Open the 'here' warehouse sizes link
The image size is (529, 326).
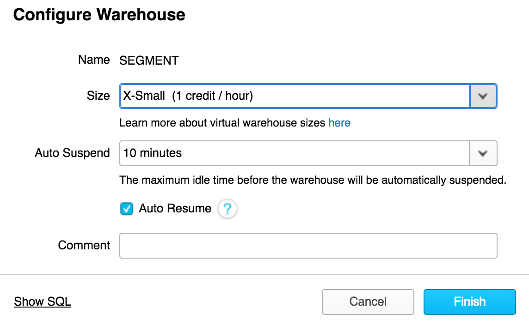coord(339,123)
